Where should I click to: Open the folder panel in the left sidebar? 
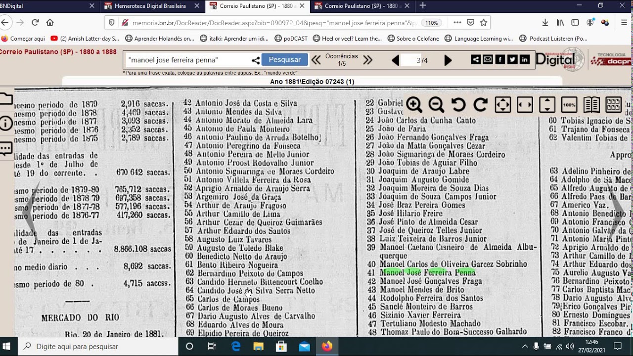(6, 99)
